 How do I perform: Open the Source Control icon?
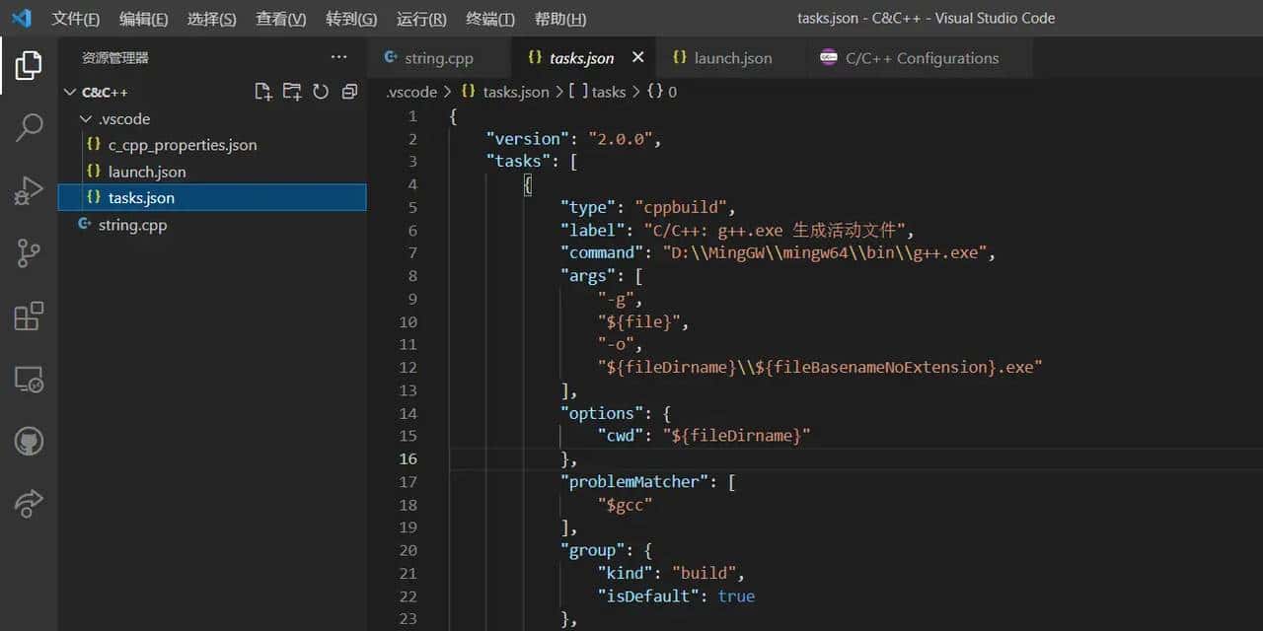pos(27,253)
